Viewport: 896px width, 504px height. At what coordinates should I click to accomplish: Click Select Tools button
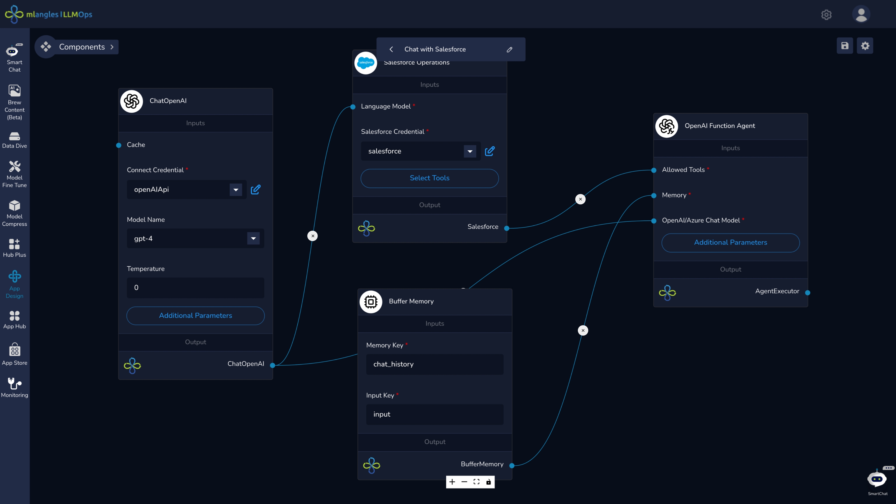429,178
